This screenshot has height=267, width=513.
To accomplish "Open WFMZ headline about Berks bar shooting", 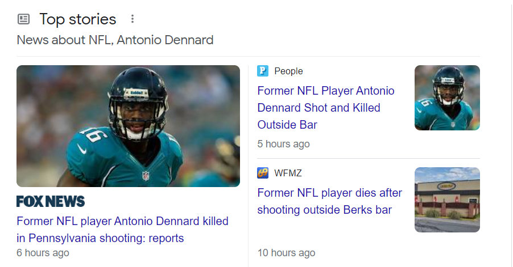I will (329, 201).
